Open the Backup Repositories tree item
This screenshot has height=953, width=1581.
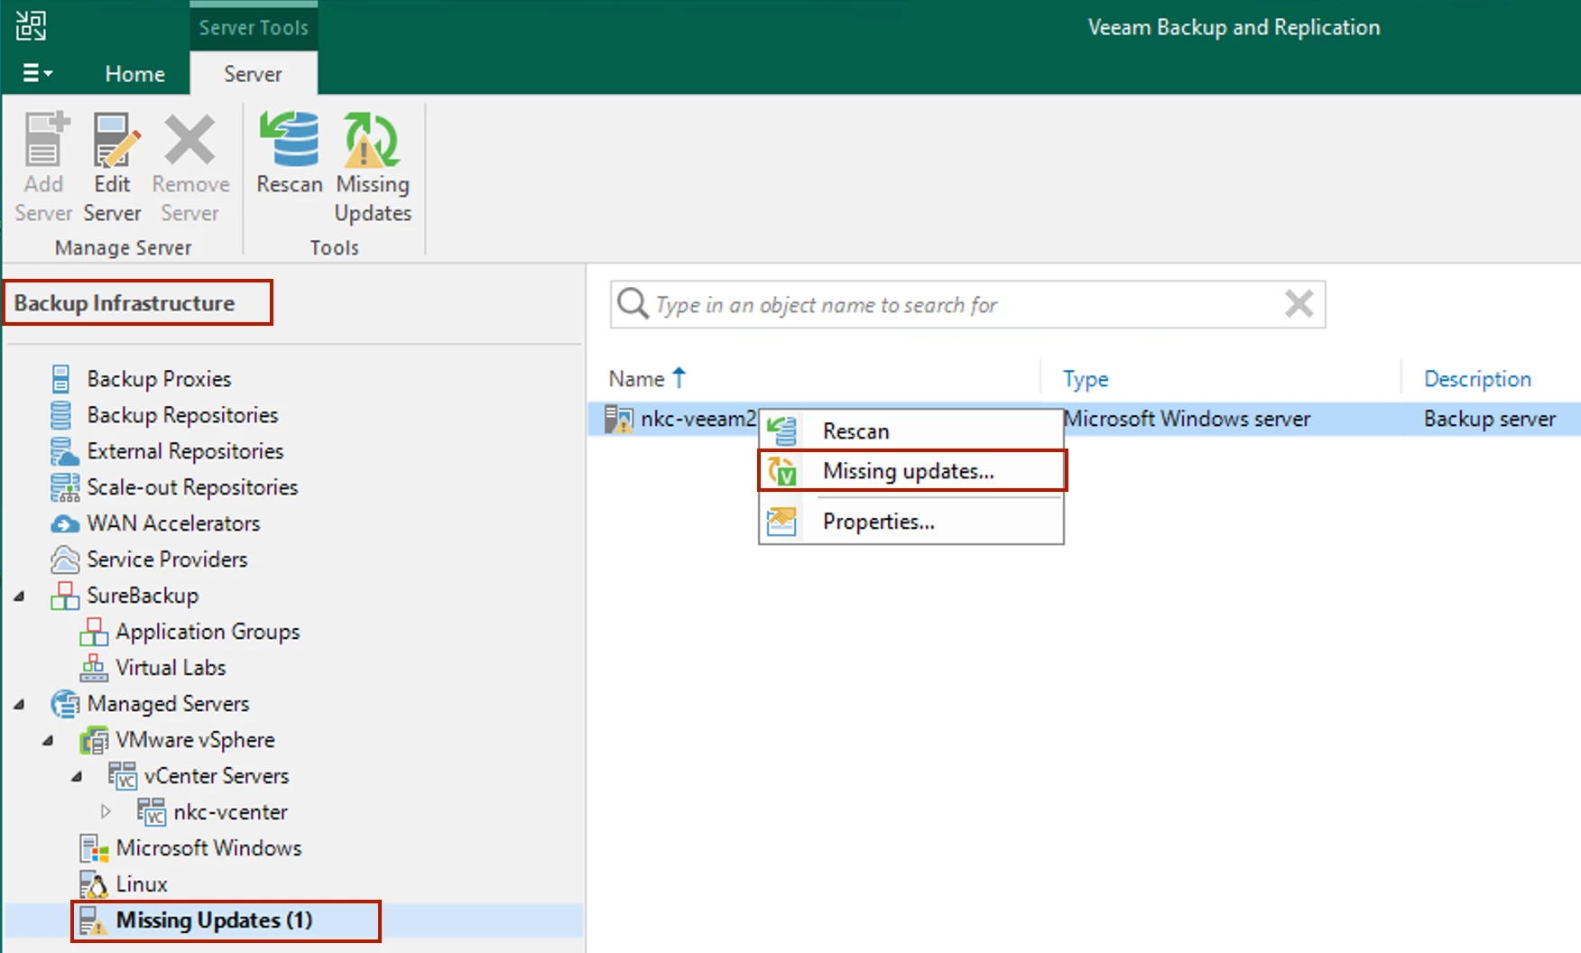tap(182, 415)
